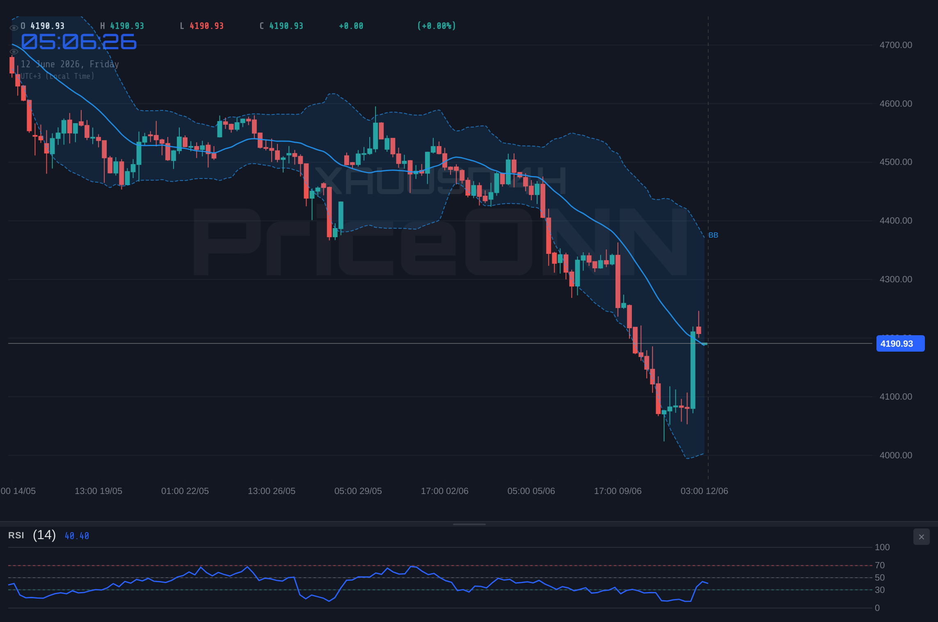
Task: Click the L 4190.93 low value
Action: [202, 26]
